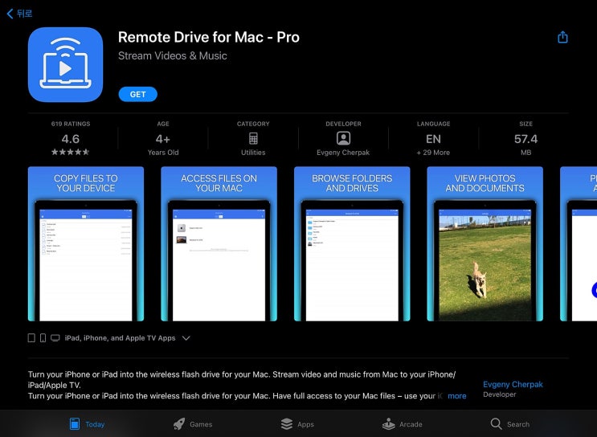Image resolution: width=597 pixels, height=437 pixels.
Task: Tap the 'Evgeny Cherpak' name under Developer
Action: [343, 153]
